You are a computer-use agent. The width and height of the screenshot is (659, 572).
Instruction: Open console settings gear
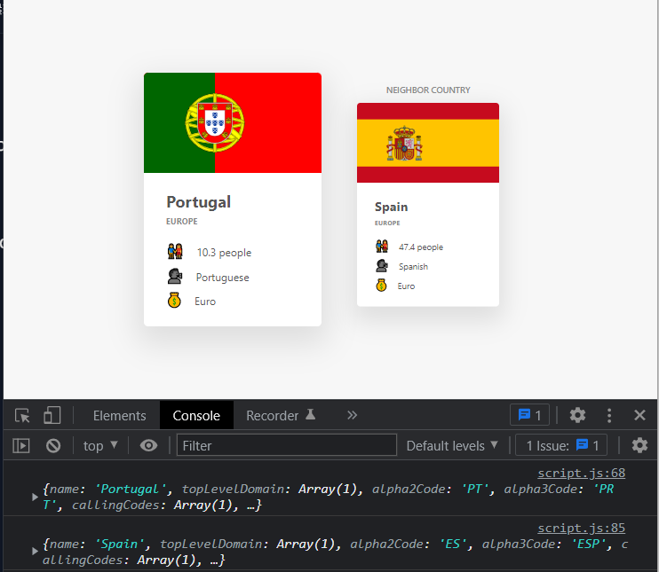(x=639, y=446)
